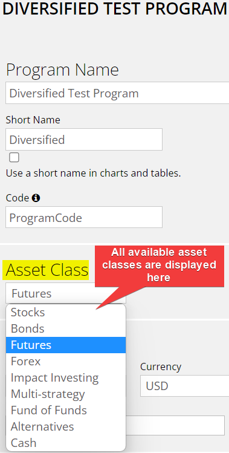Click the highlighted Asset Class heading
The width and height of the screenshot is (229, 453).
pyautogui.click(x=46, y=270)
